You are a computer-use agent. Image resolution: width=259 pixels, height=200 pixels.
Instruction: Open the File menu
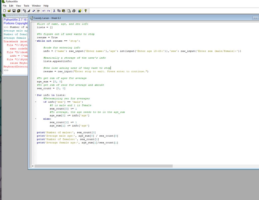click(x=4, y=6)
